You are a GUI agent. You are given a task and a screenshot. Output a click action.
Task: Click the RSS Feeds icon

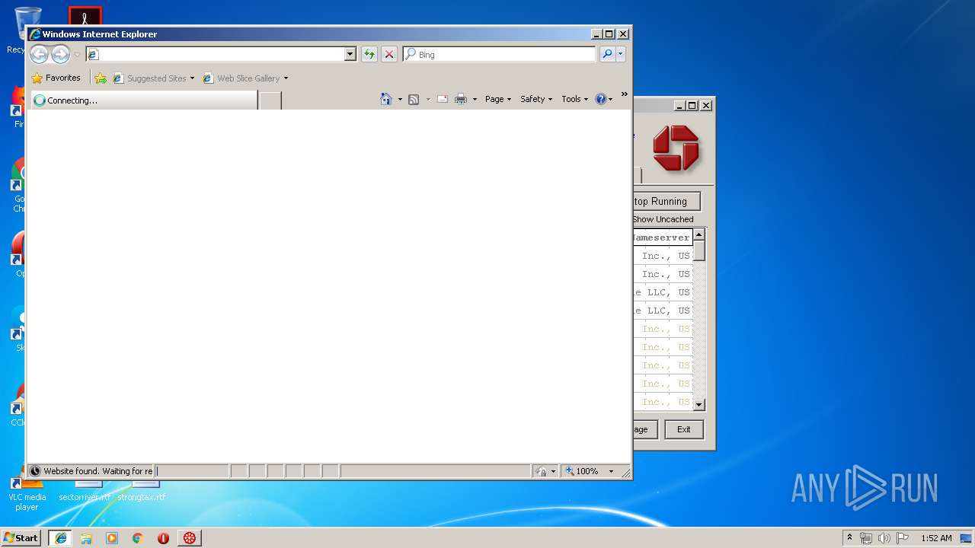414,99
